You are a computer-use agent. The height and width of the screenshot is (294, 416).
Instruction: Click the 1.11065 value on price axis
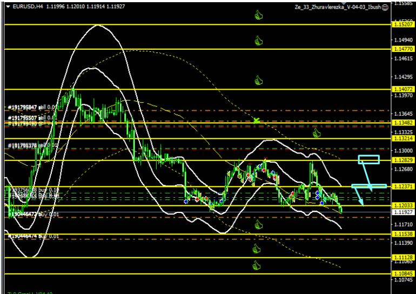tap(404, 262)
